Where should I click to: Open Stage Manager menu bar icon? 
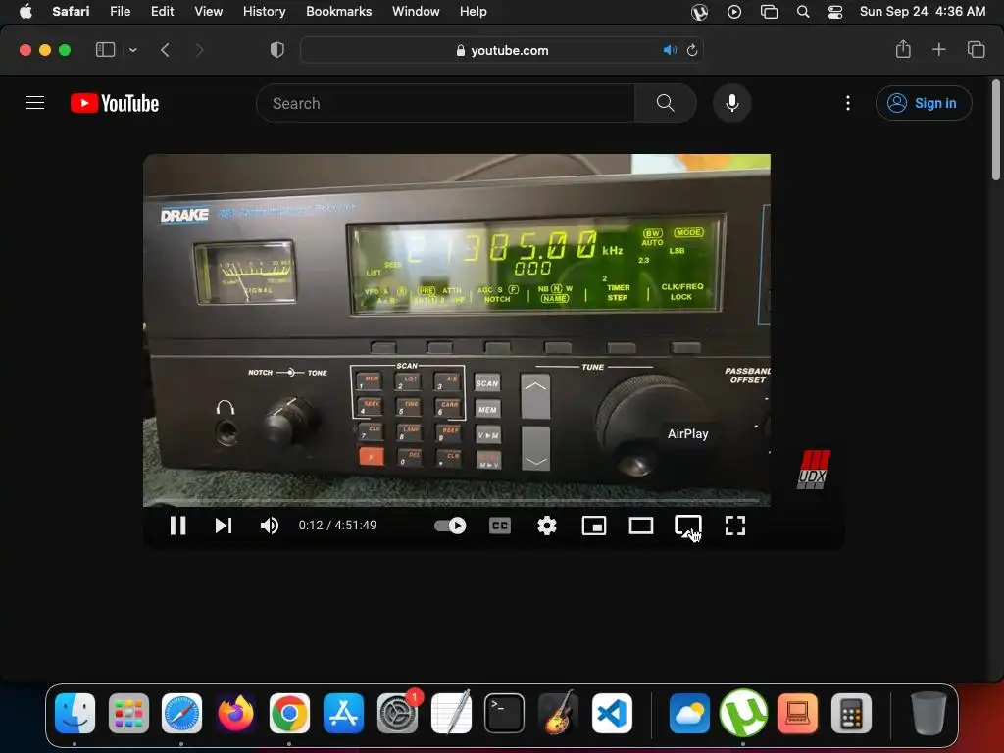coord(769,12)
